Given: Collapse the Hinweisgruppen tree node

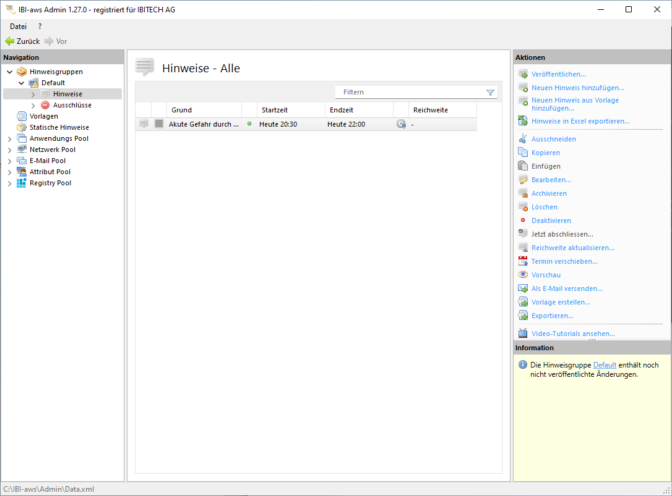Looking at the screenshot, I should click(x=9, y=72).
